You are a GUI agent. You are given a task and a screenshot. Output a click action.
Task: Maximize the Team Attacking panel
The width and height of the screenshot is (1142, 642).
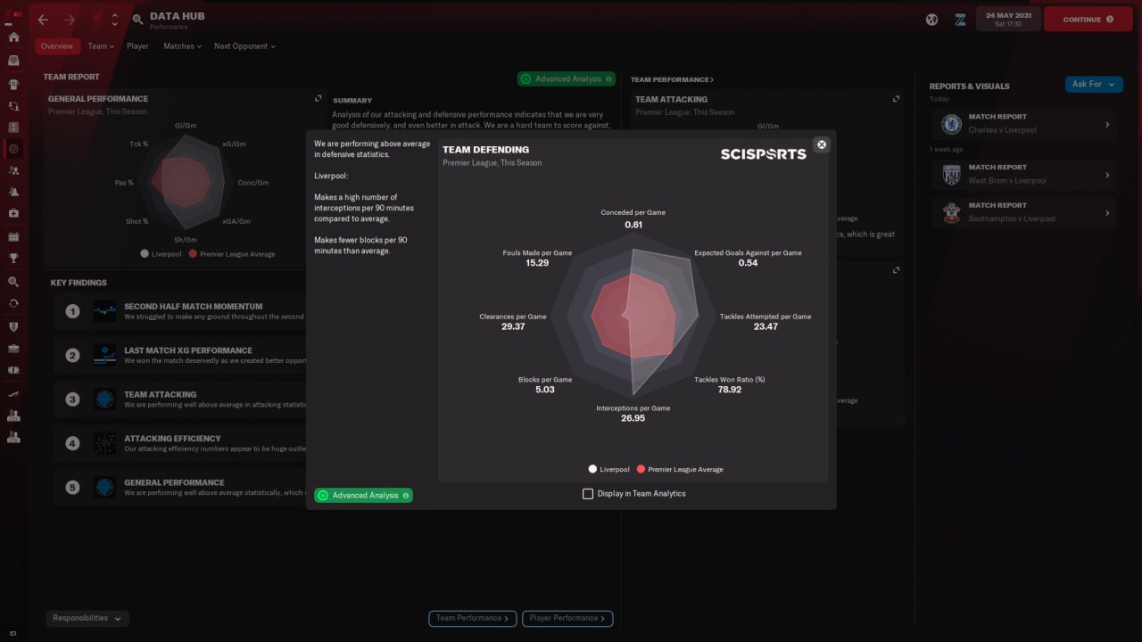896,99
